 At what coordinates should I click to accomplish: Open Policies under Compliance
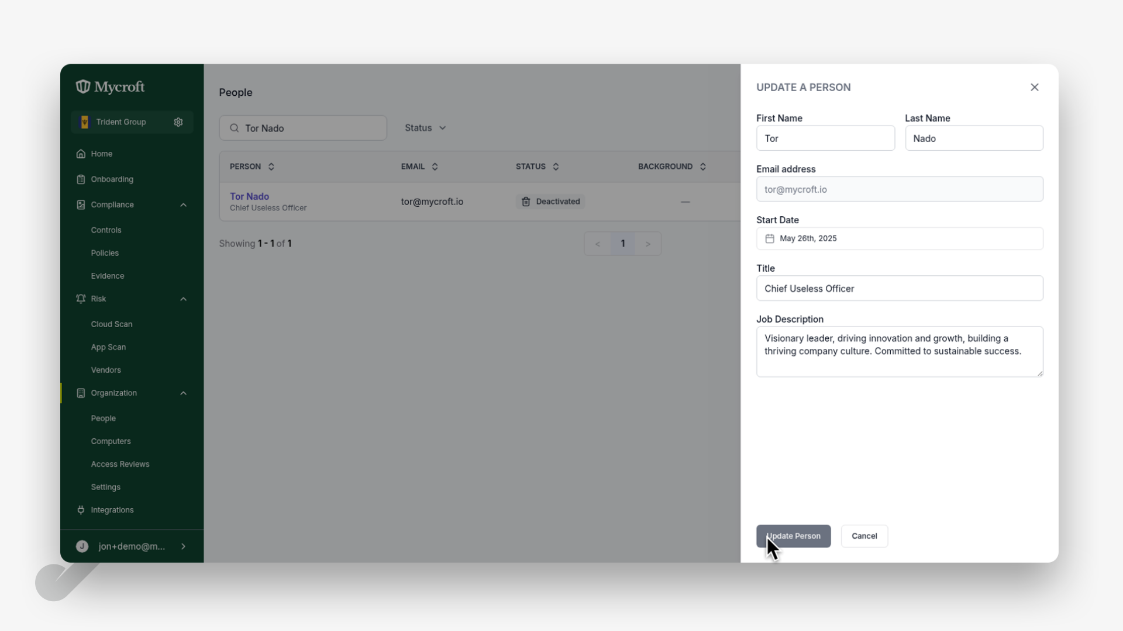(105, 253)
